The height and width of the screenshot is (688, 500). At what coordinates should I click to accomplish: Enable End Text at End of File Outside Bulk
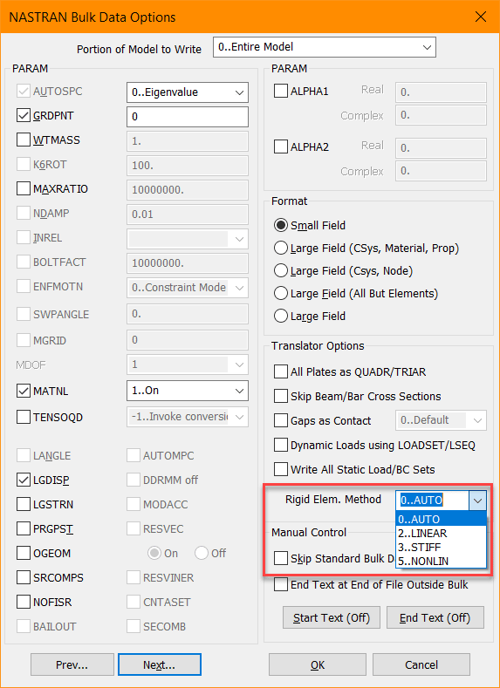click(280, 584)
